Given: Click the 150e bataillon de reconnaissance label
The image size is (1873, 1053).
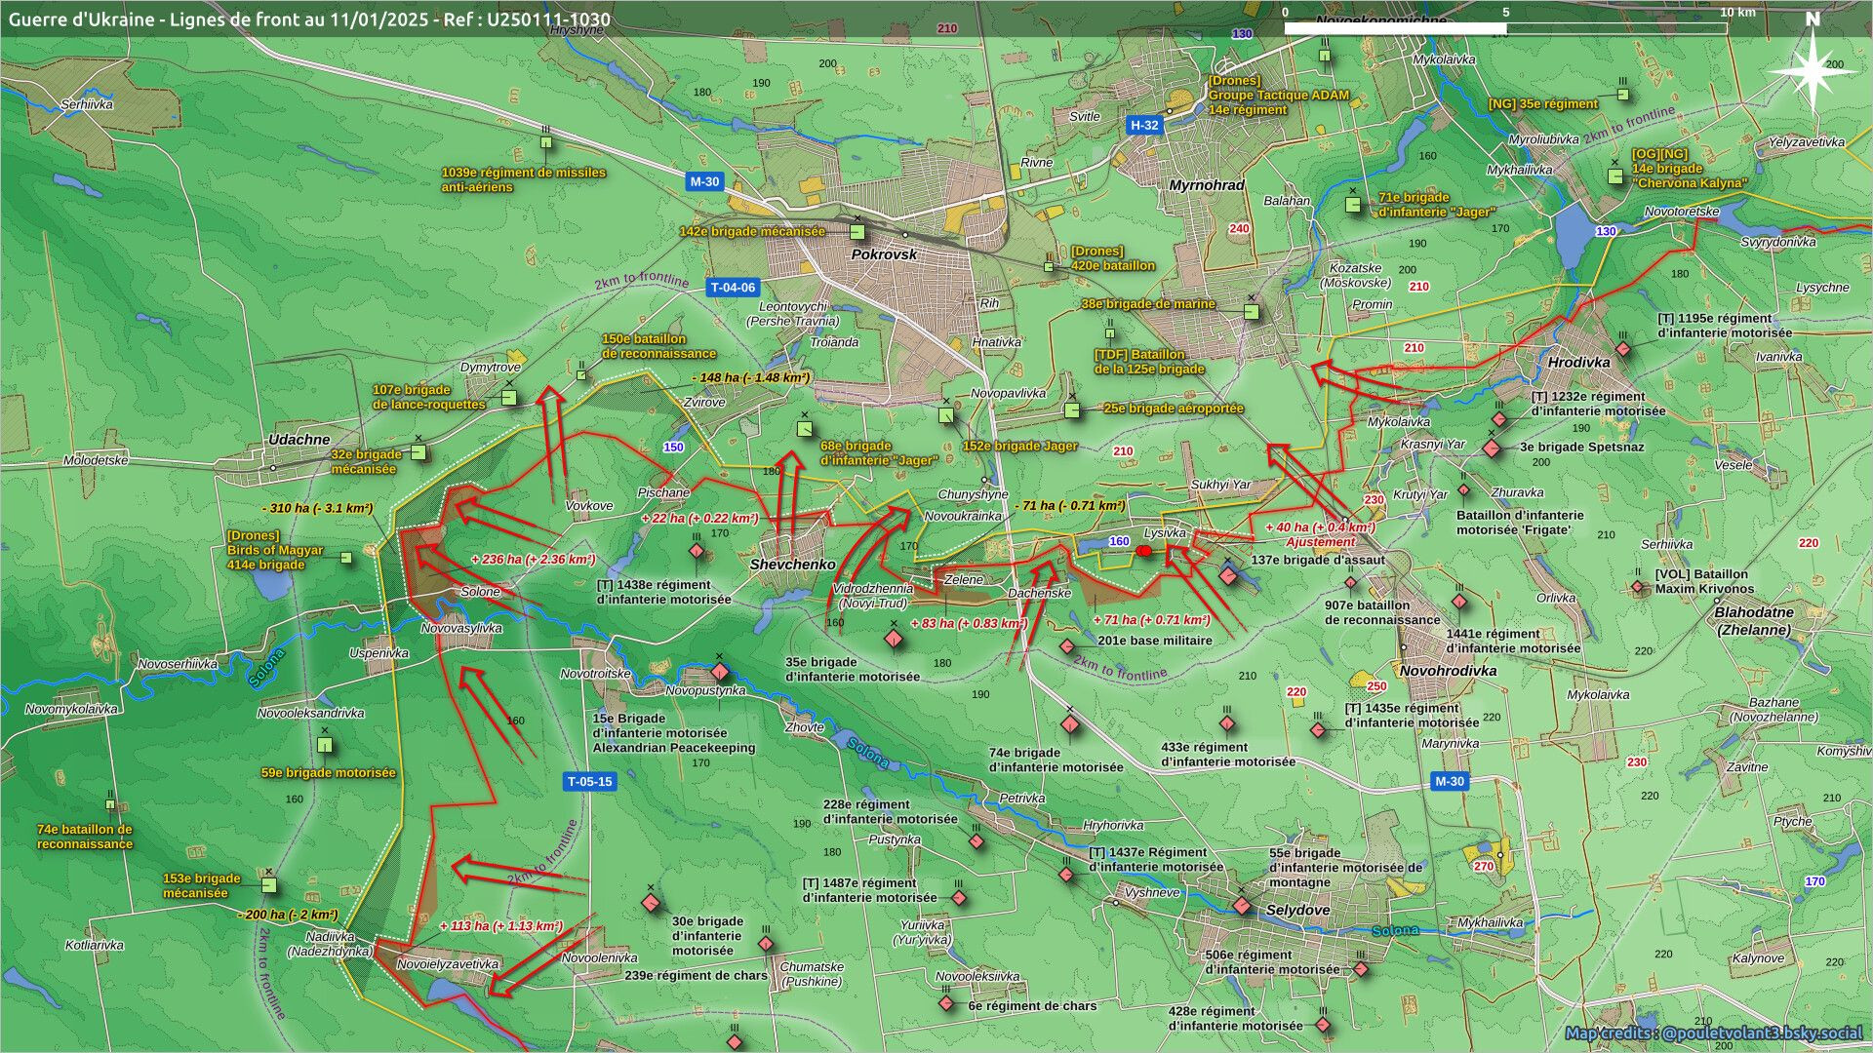Looking at the screenshot, I should pyautogui.click(x=658, y=346).
